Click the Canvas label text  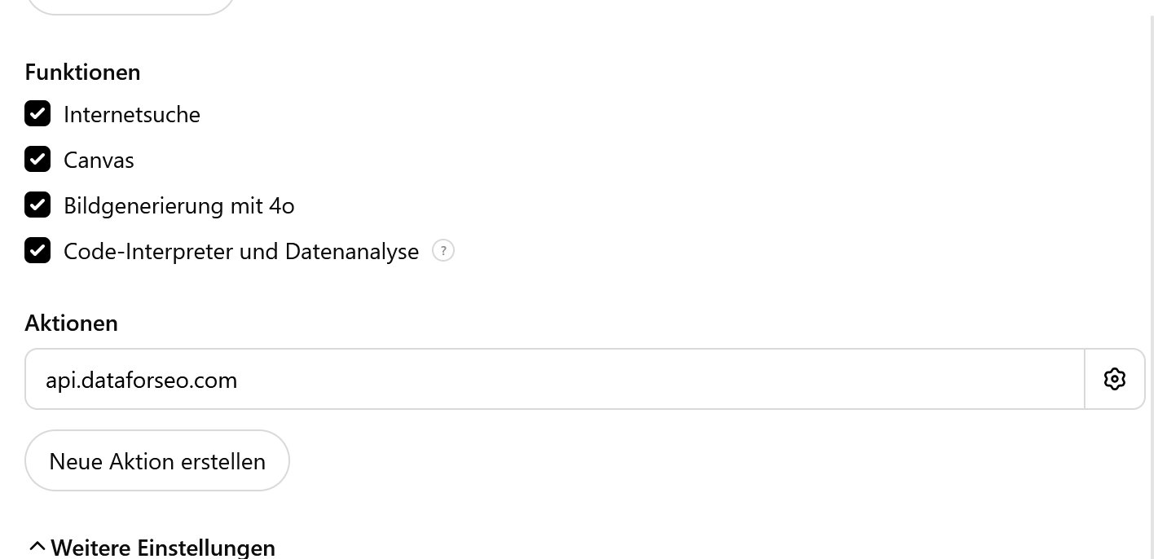click(x=99, y=160)
